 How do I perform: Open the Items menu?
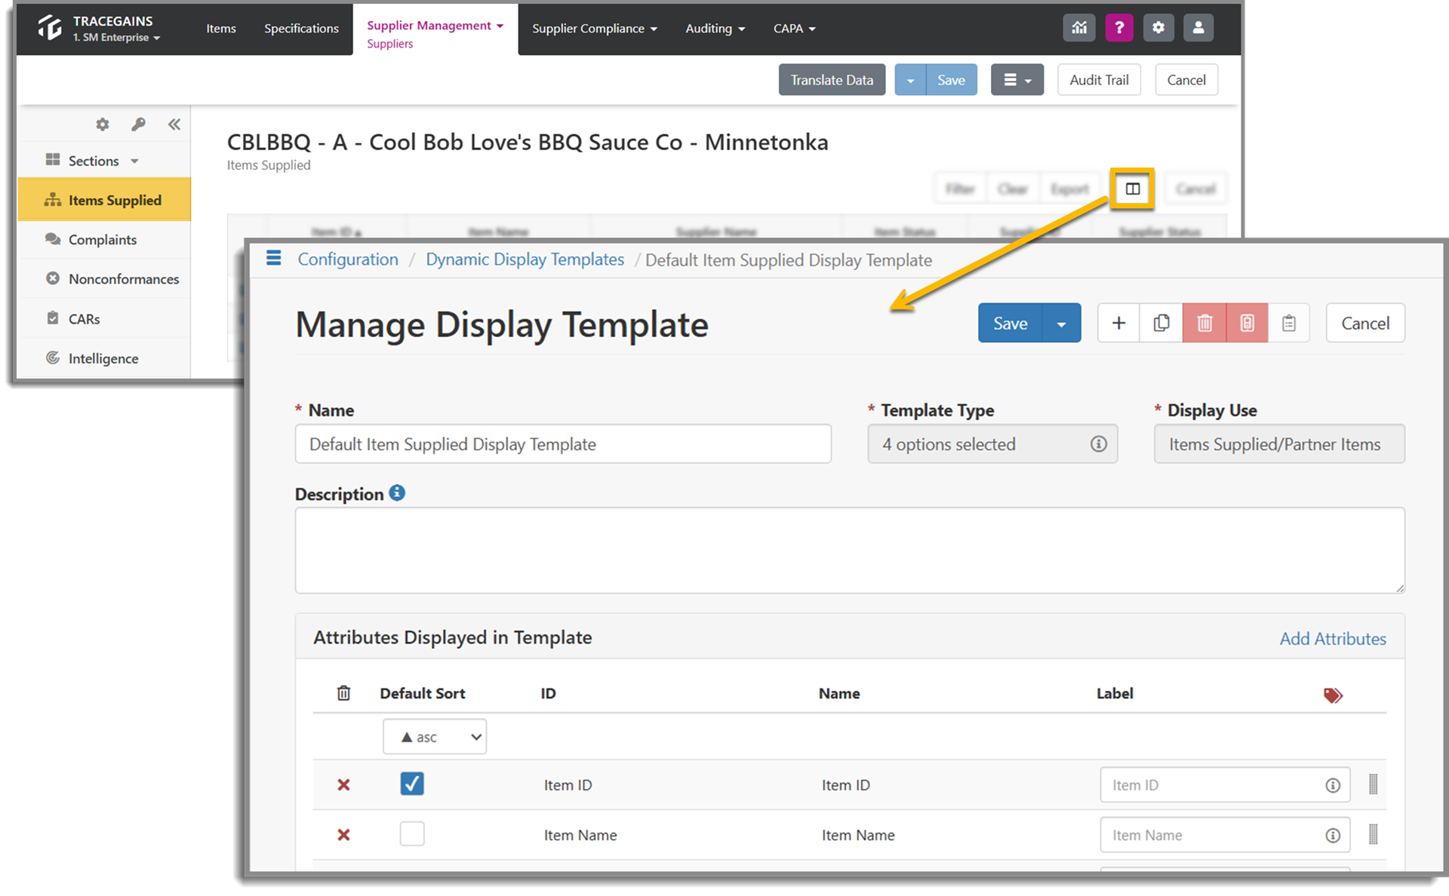point(221,29)
